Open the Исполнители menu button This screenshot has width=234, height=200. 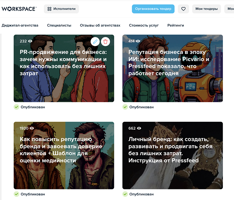[61, 9]
